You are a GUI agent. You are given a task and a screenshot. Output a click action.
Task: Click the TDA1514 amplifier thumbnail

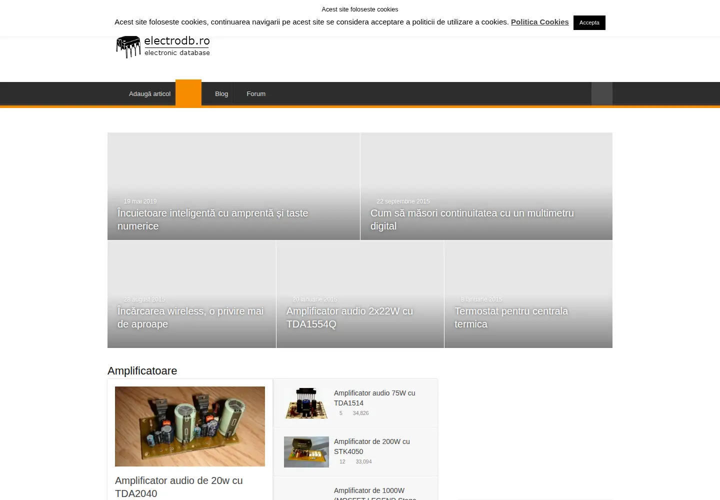[x=306, y=403]
